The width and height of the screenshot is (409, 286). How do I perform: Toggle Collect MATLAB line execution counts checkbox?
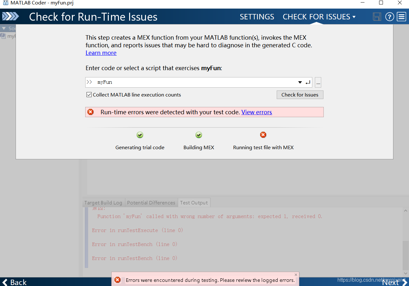[x=89, y=95]
